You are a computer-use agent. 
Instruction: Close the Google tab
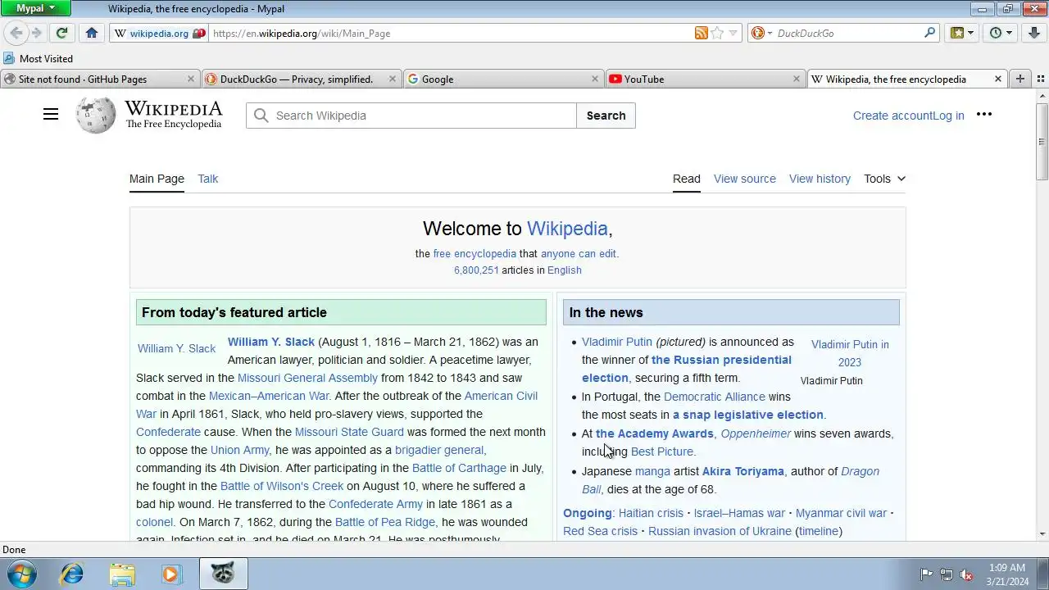point(595,79)
